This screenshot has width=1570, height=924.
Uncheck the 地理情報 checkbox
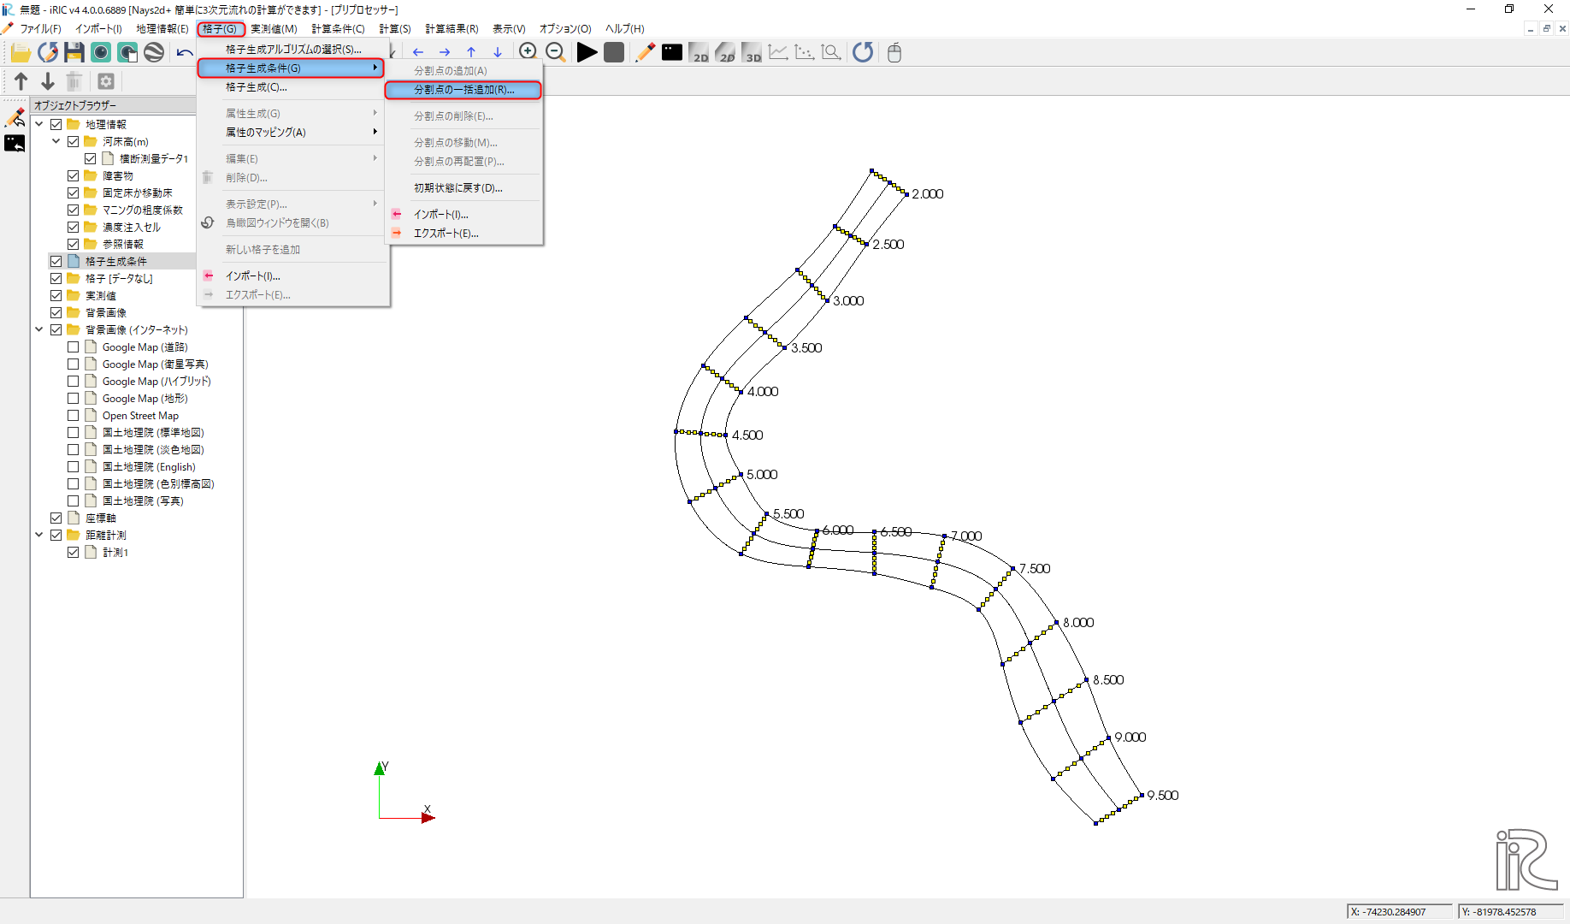click(56, 125)
